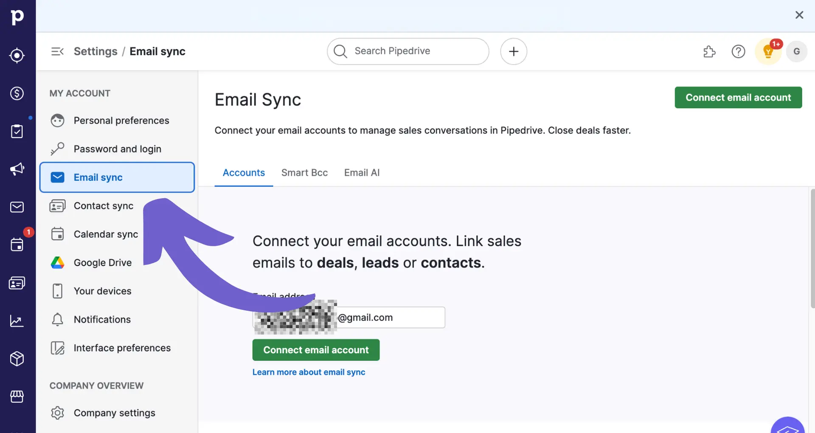This screenshot has height=433, width=815.
Task: Click in the Search Pipedrive field
Action: tap(408, 51)
